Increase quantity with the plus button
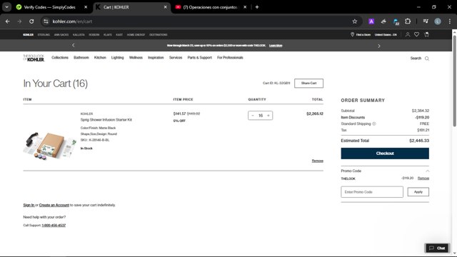The width and height of the screenshot is (457, 257). coord(268,116)
